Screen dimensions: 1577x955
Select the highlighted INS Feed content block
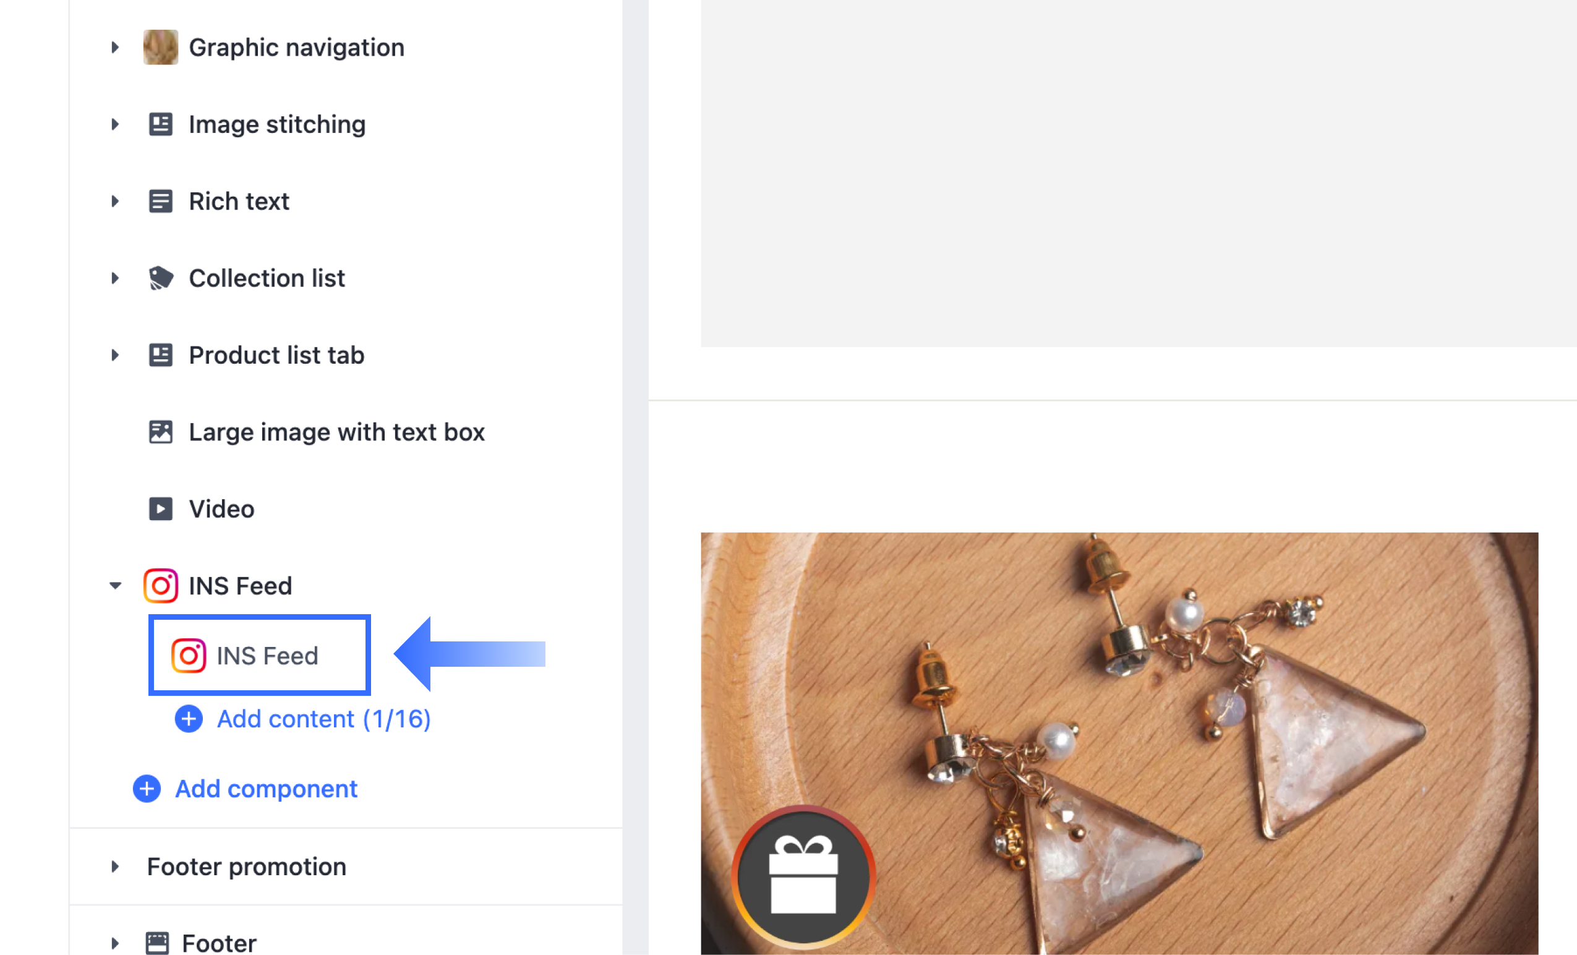tap(260, 656)
